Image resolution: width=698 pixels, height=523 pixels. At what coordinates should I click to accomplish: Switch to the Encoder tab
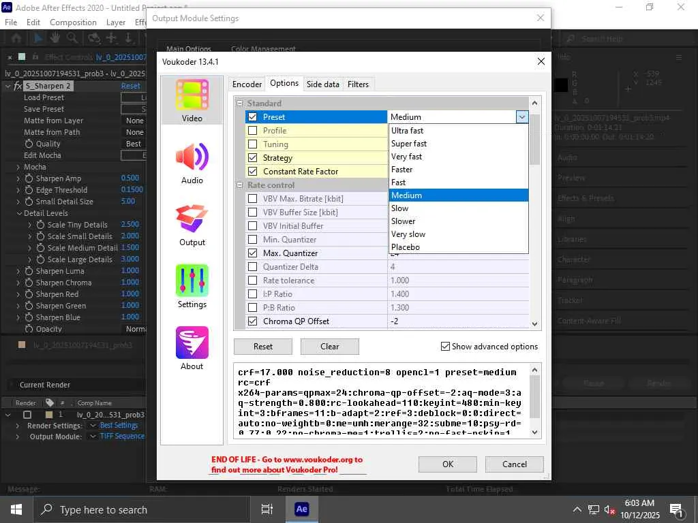tap(247, 84)
